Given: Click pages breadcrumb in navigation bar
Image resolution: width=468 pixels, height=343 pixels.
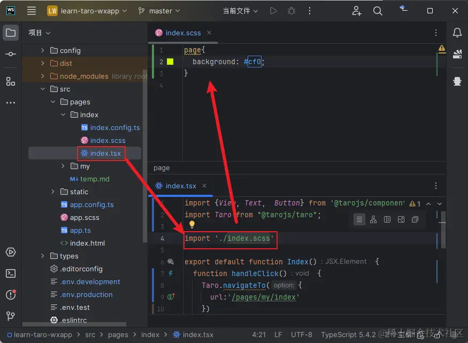Looking at the screenshot, I should tap(118, 334).
